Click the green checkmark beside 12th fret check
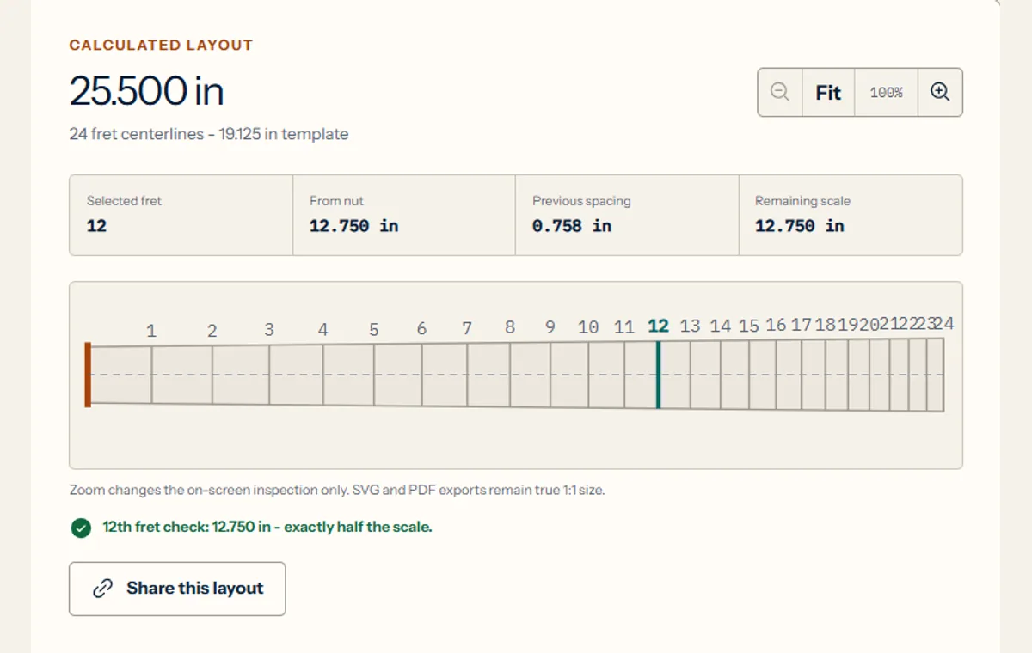Image resolution: width=1032 pixels, height=653 pixels. click(81, 528)
